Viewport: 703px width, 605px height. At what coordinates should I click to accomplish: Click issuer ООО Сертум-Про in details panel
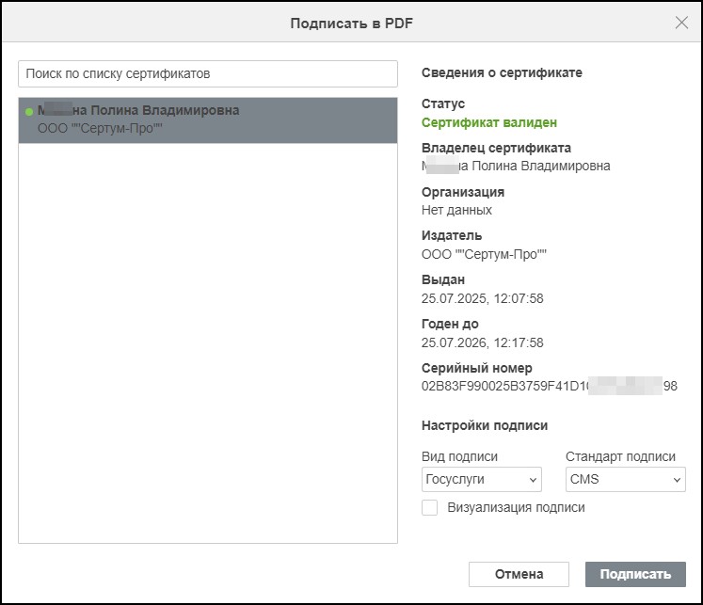click(x=484, y=254)
